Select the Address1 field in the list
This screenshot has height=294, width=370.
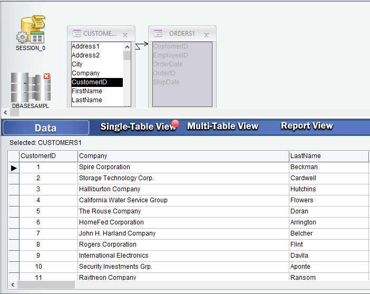click(85, 46)
